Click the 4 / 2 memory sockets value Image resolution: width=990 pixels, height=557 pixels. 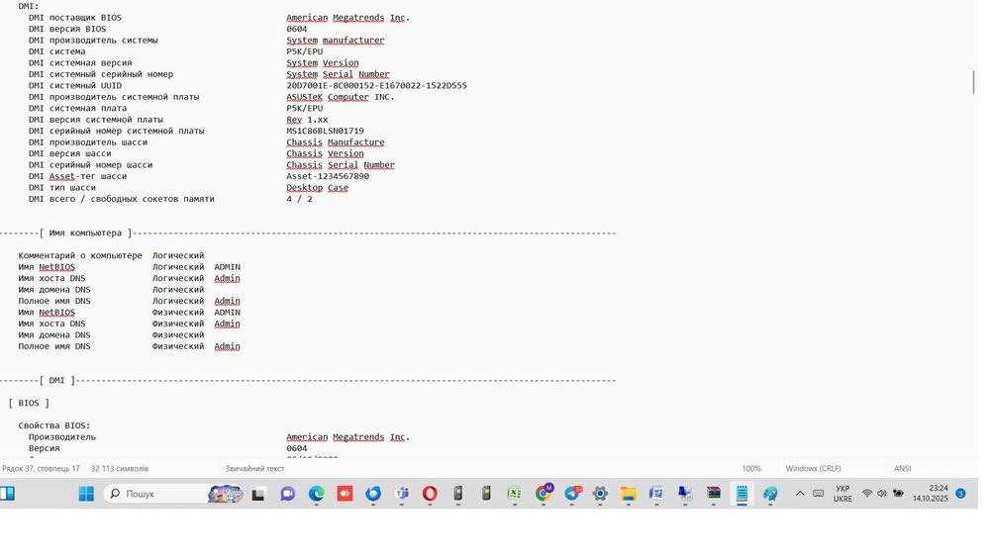coord(299,199)
